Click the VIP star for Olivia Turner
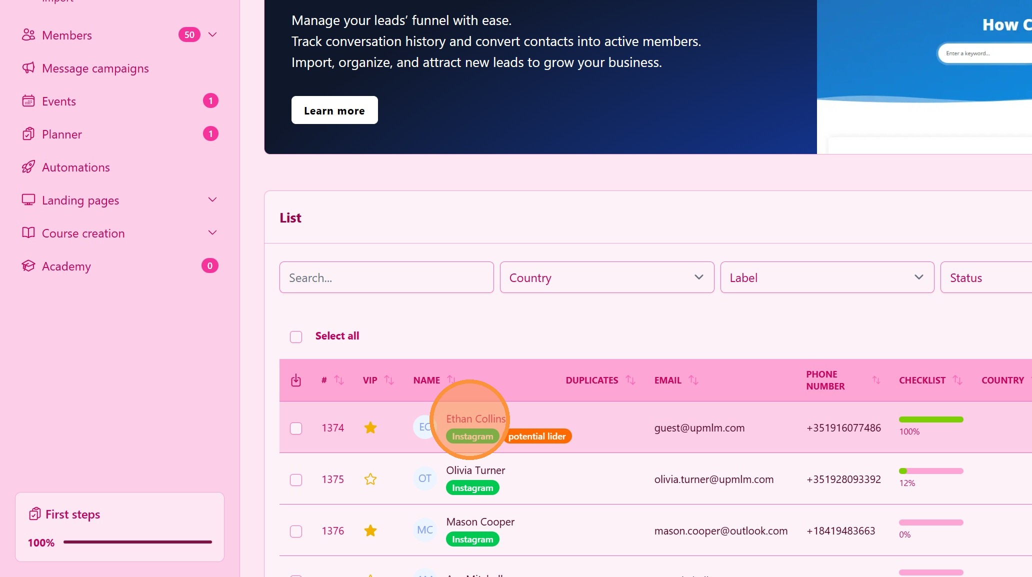 (370, 479)
